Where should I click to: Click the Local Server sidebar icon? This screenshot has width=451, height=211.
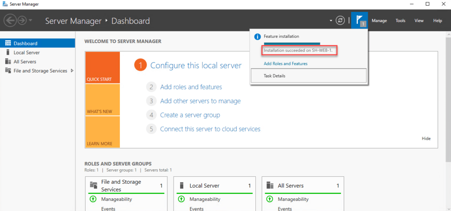point(8,53)
